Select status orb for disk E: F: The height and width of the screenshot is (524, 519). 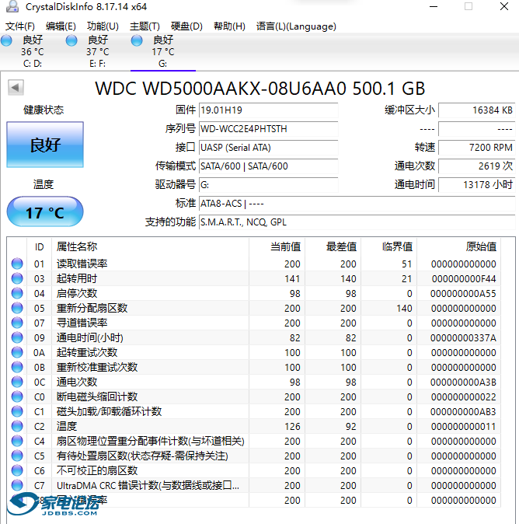(71, 40)
